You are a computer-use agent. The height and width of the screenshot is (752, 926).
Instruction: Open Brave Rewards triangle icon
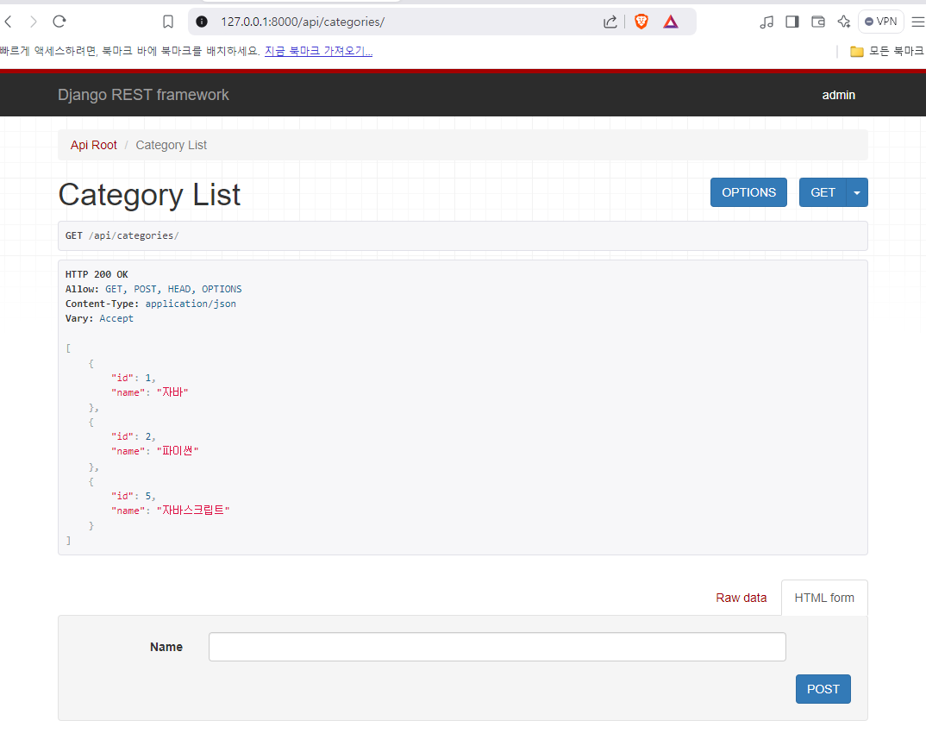pos(670,22)
